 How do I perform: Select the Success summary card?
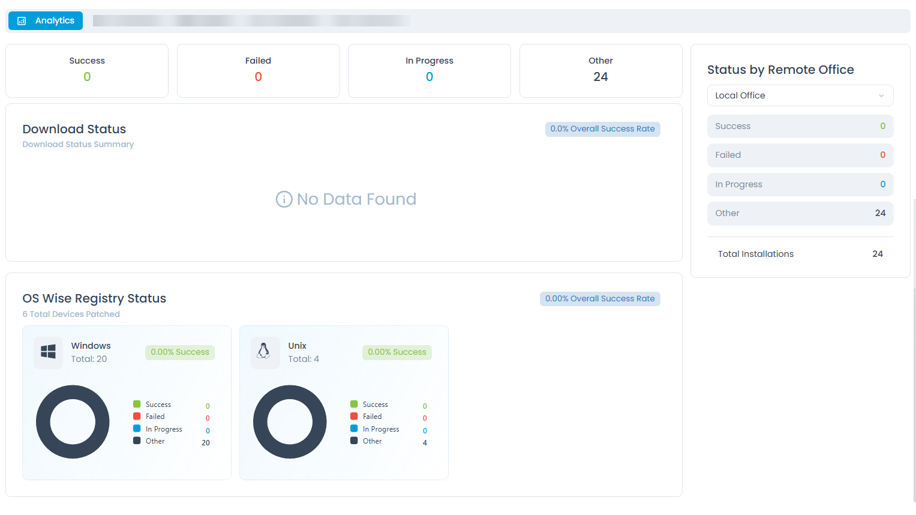(x=87, y=71)
